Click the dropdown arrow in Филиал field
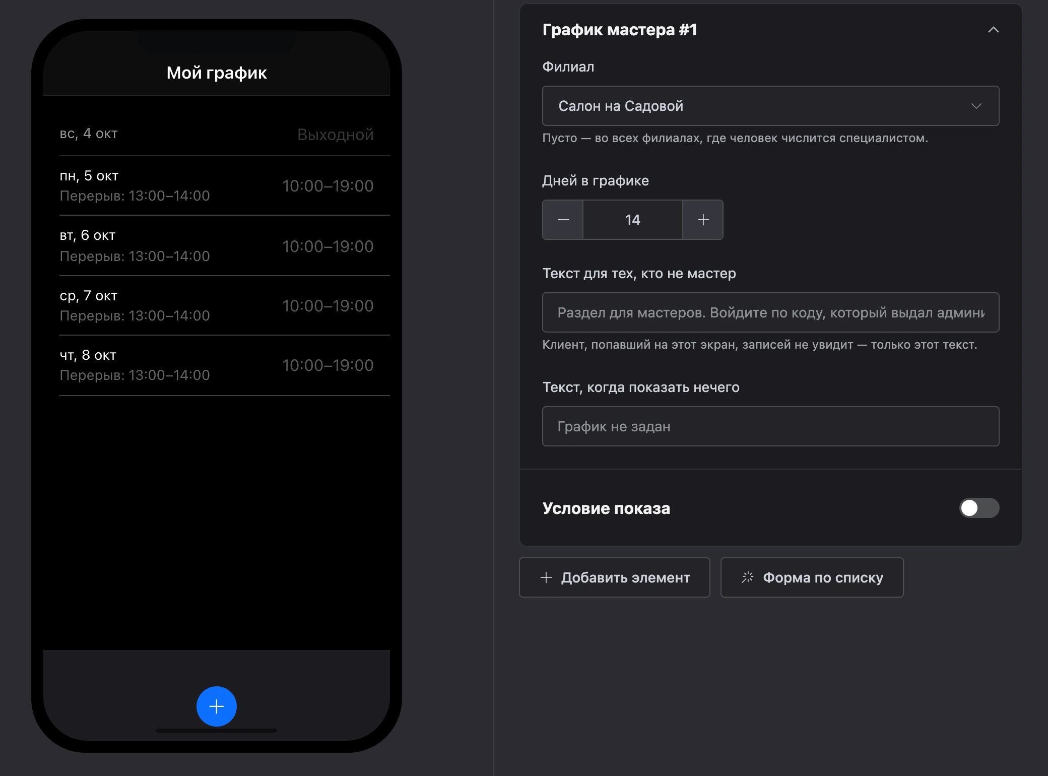The width and height of the screenshot is (1048, 776). 976,106
